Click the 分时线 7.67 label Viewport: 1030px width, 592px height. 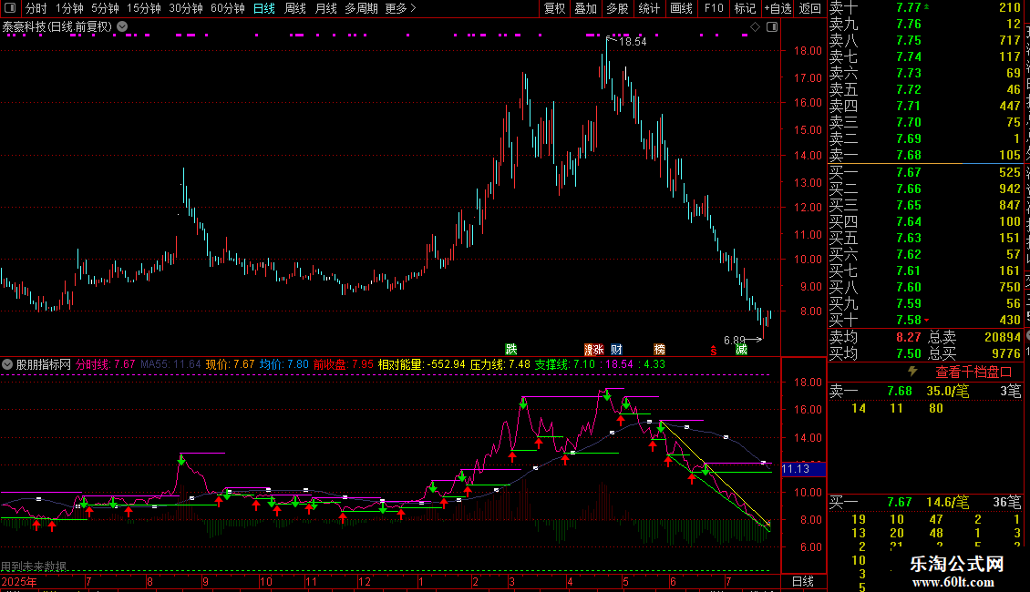[x=105, y=364]
